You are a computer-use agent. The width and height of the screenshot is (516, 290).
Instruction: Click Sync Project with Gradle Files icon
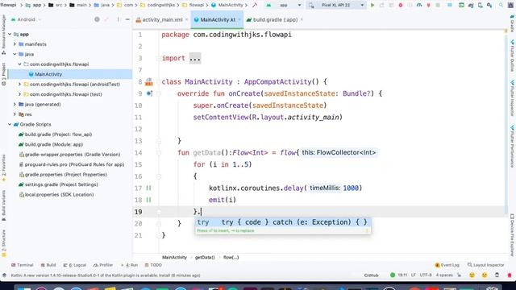[x=471, y=6]
